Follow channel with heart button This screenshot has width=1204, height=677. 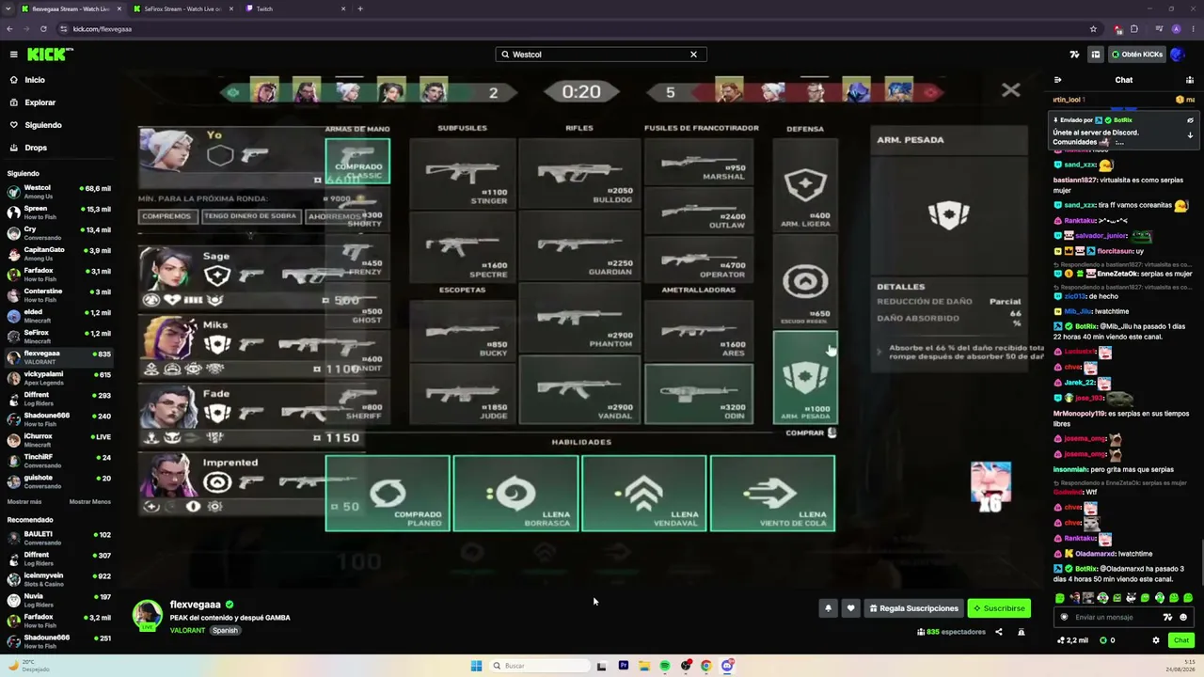(x=850, y=608)
